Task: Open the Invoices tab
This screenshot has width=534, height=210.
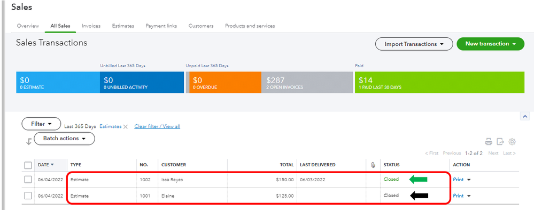Action: pyautogui.click(x=91, y=26)
